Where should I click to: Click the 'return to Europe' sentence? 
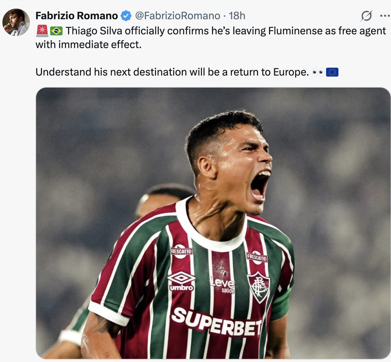[172, 72]
